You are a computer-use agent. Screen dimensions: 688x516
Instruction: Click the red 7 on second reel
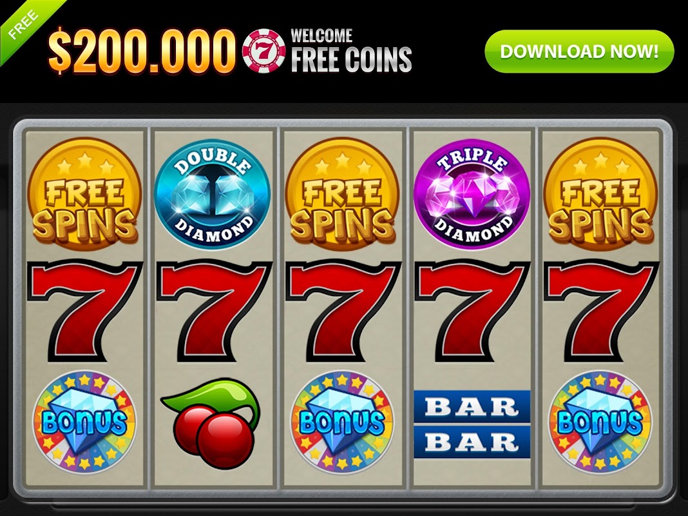[214, 310]
